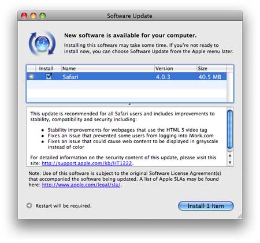Zoom the Software Update window

(x=43, y=16)
